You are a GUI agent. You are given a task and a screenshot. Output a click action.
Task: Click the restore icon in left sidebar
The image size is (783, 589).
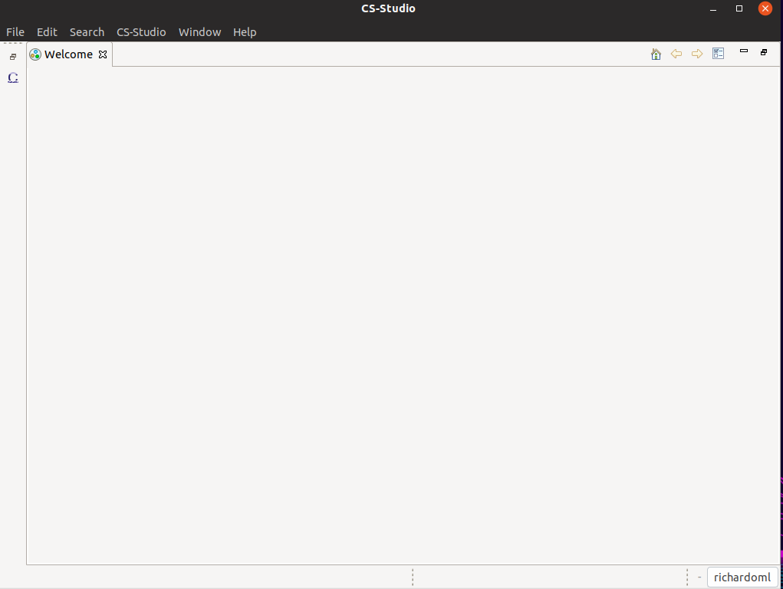tap(13, 57)
